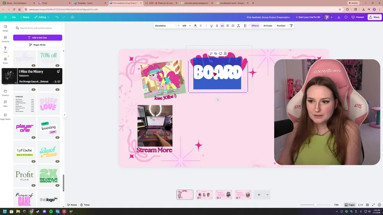Click the Present button
Screen dimensions: 383x215
(358, 17)
